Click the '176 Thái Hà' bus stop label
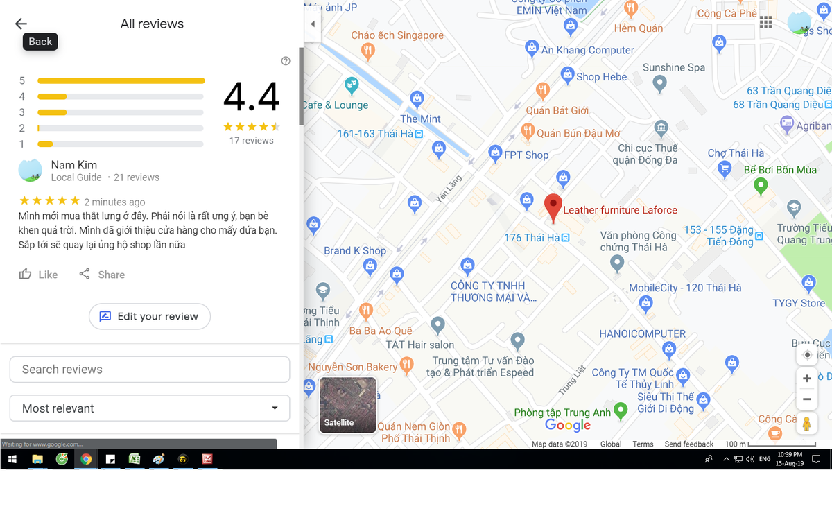Viewport: 832px width, 520px height. pyautogui.click(x=532, y=238)
